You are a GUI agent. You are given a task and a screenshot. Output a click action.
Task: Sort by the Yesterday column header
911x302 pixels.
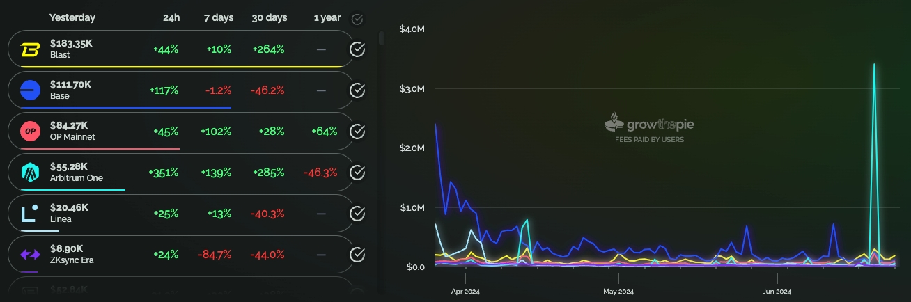tap(72, 17)
